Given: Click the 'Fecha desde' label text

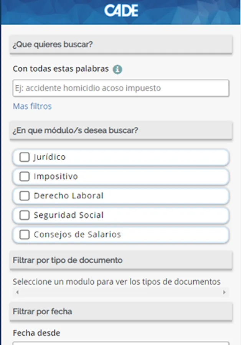Looking at the screenshot, I should click(x=36, y=333).
